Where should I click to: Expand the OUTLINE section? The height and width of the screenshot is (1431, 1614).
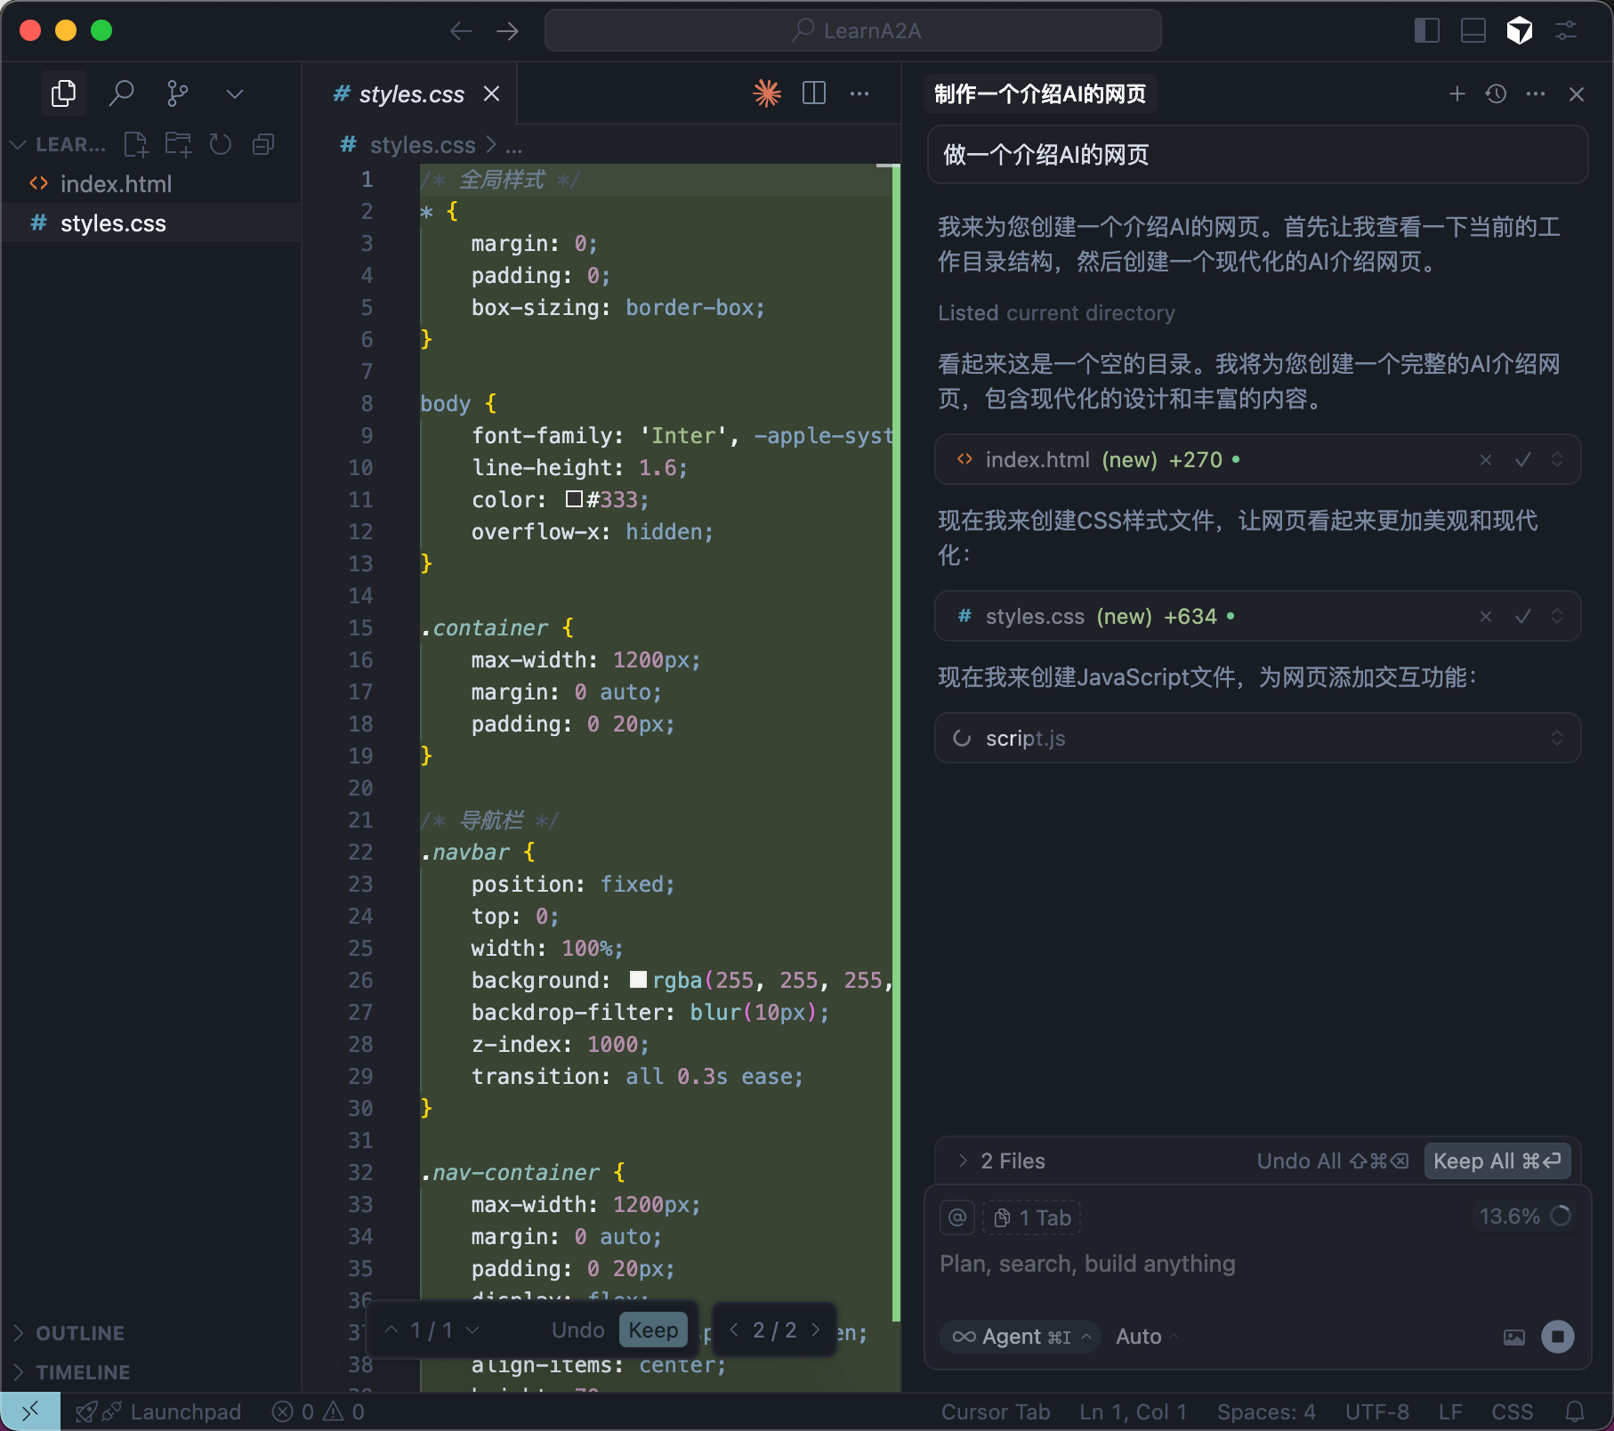click(79, 1332)
